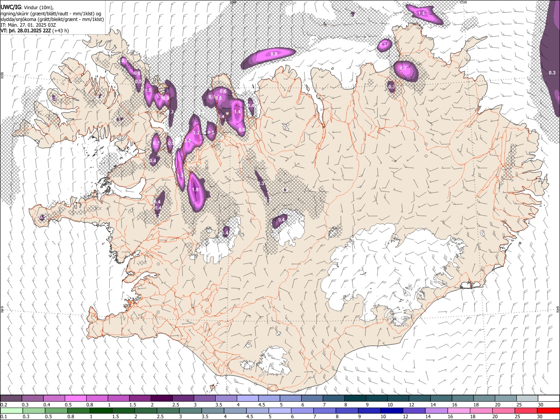The image size is (560, 420).
Task: Pick the purple 1.5 swatch, upper legend row
Action: [140, 399]
